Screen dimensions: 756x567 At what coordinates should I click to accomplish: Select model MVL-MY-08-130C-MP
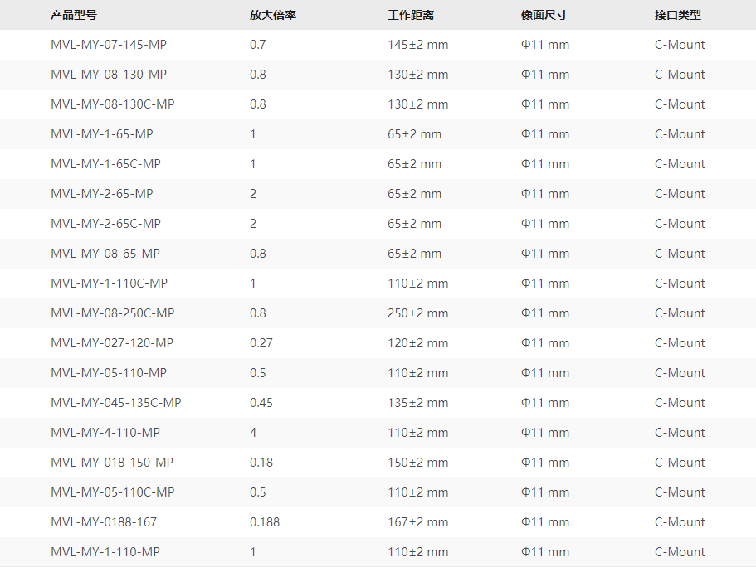tap(112, 104)
